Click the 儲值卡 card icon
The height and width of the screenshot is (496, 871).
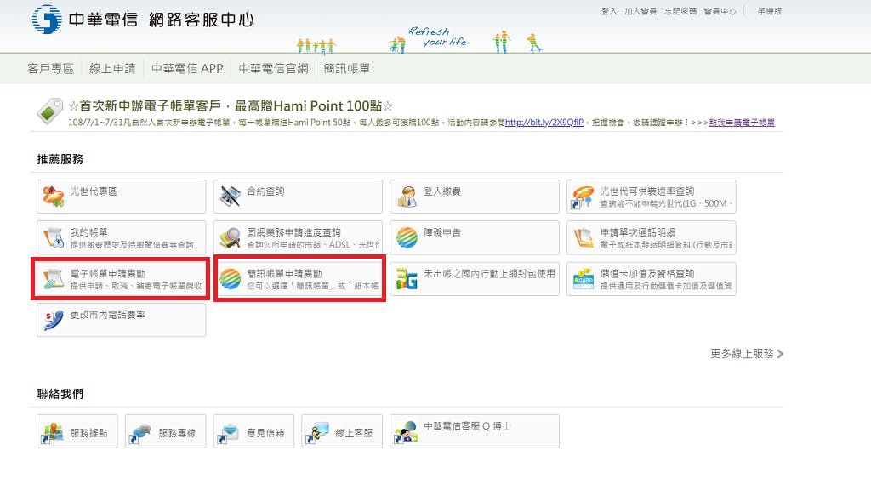(x=584, y=279)
